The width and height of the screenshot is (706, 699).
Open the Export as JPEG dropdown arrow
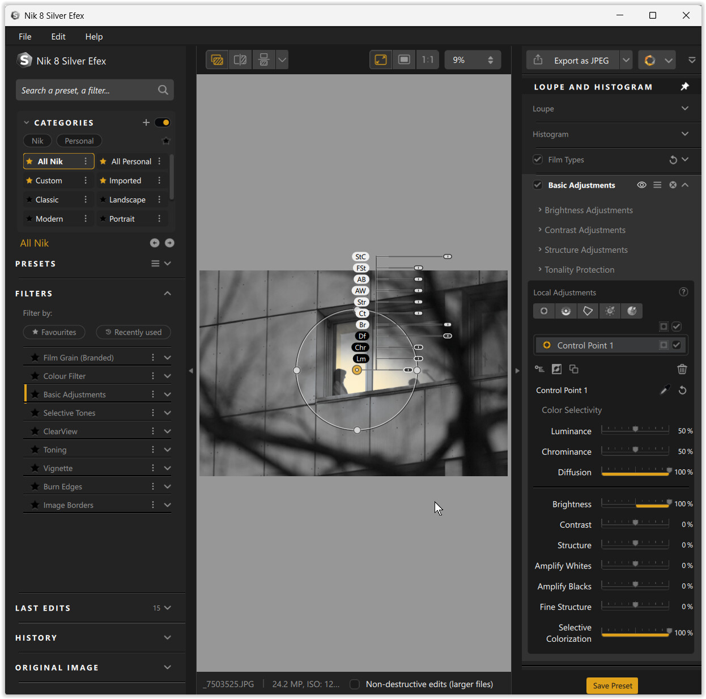click(626, 60)
